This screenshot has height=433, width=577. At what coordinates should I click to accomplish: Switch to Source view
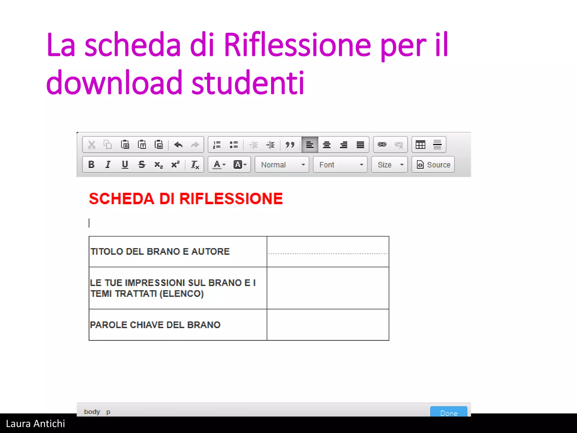433,165
